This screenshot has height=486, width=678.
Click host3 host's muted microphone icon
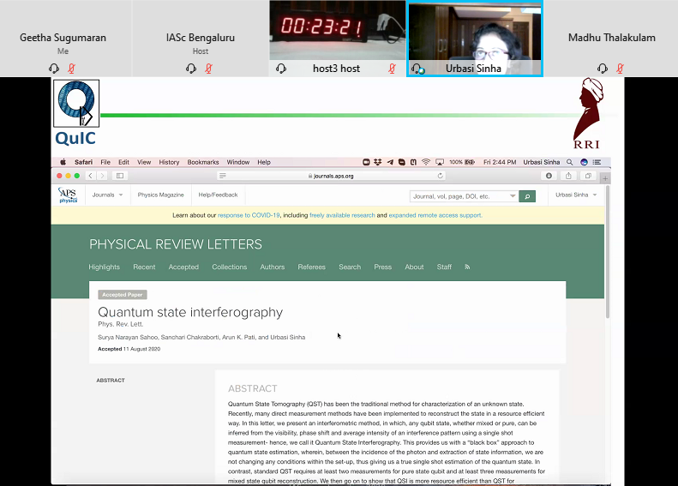(x=393, y=69)
